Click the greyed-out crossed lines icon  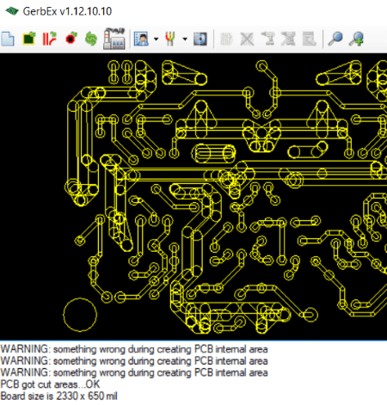point(247,39)
